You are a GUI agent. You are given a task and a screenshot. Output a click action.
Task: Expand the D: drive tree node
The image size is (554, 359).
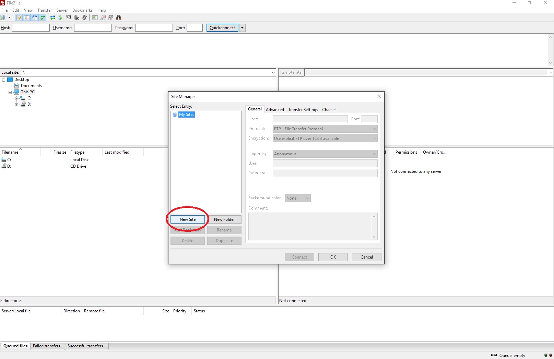pos(17,105)
